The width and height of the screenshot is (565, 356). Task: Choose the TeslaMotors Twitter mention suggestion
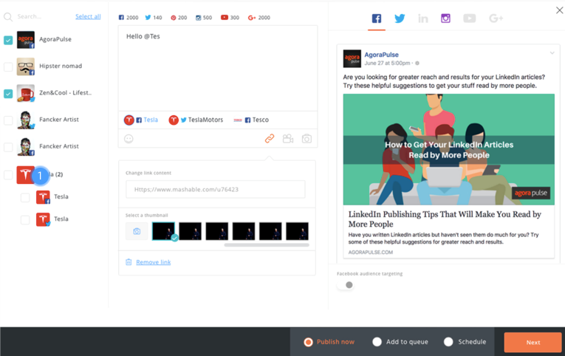[x=196, y=120]
